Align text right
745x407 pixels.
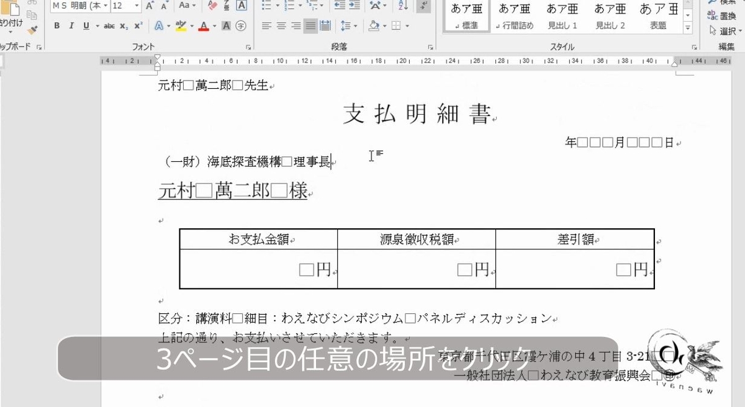click(296, 26)
